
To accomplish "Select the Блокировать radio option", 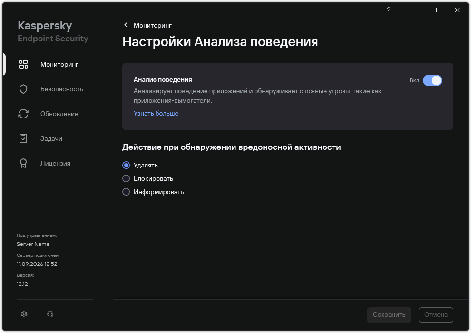I will tap(126, 179).
